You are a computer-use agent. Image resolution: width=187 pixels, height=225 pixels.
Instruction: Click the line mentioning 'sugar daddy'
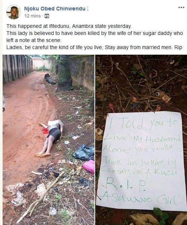click(95, 33)
